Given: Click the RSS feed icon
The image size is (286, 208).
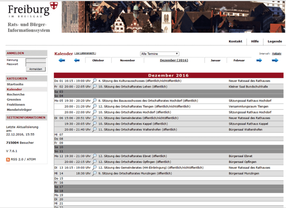Looking at the screenshot, I should 8,160.
